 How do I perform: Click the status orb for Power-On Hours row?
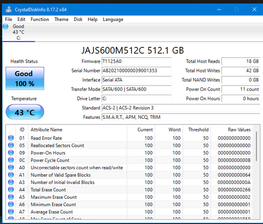(11, 152)
